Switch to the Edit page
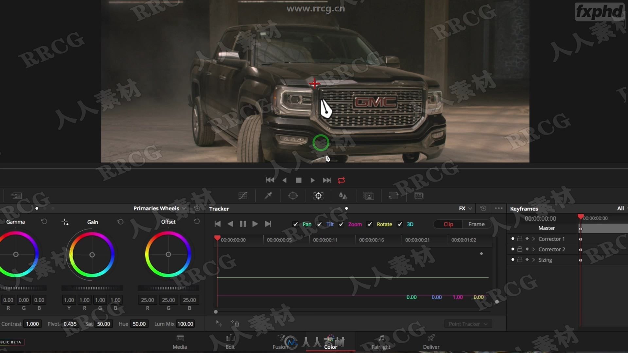This screenshot has width=628, height=353. pos(230,342)
